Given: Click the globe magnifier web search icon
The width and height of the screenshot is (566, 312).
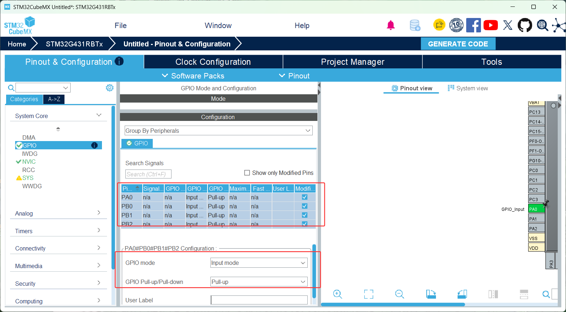Looking at the screenshot, I should click(542, 25).
